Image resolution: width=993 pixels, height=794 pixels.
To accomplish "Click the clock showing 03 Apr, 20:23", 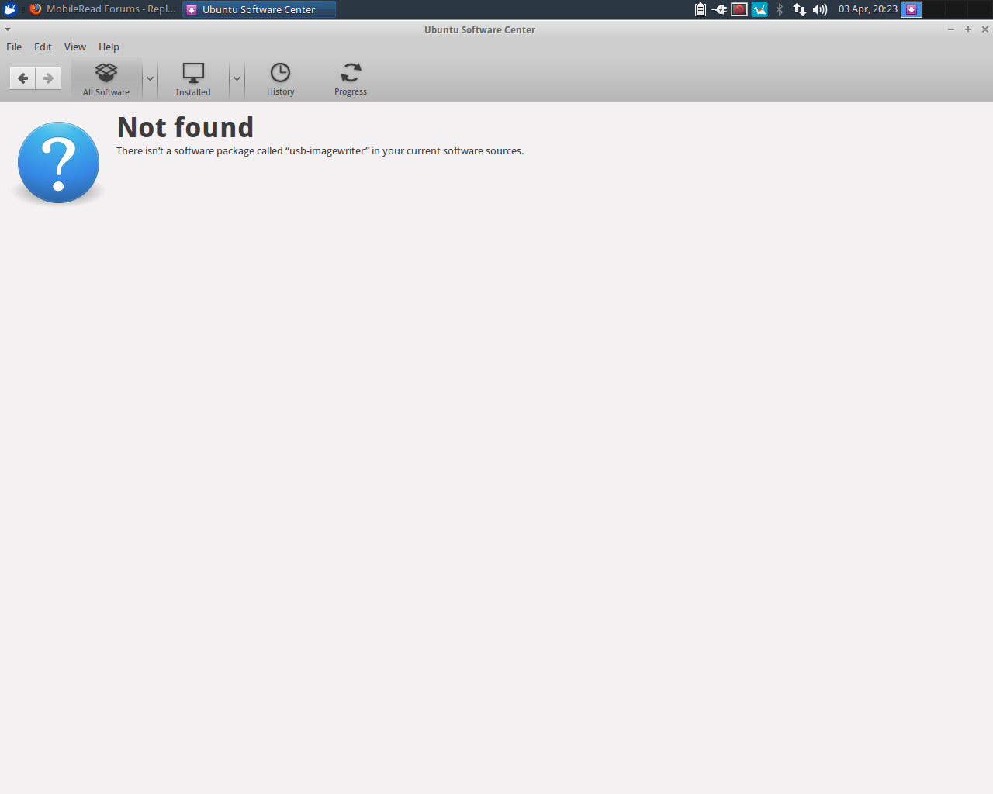I will click(868, 9).
